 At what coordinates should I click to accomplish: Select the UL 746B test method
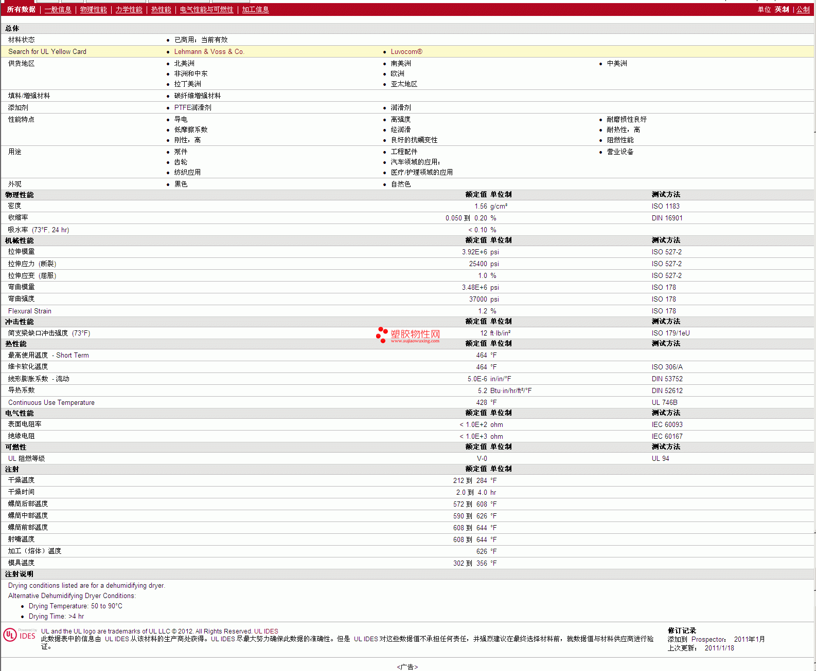point(664,402)
